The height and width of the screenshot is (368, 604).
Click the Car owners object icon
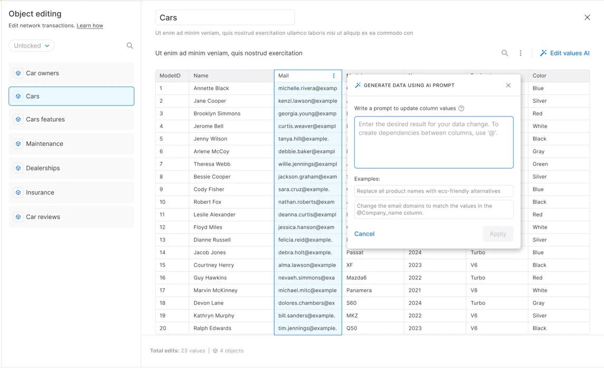click(18, 73)
